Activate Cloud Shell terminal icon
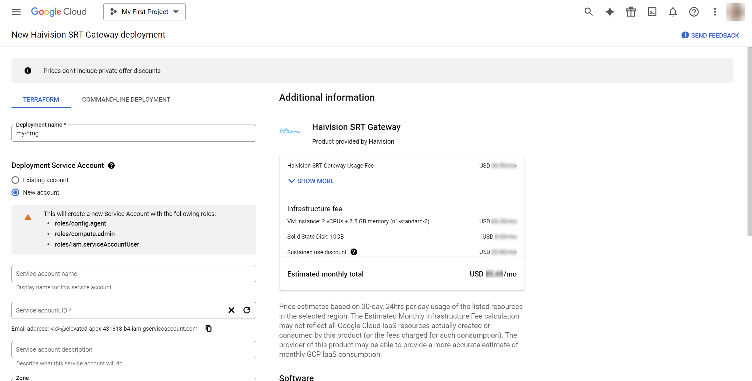This screenshot has height=381, width=752. point(652,12)
